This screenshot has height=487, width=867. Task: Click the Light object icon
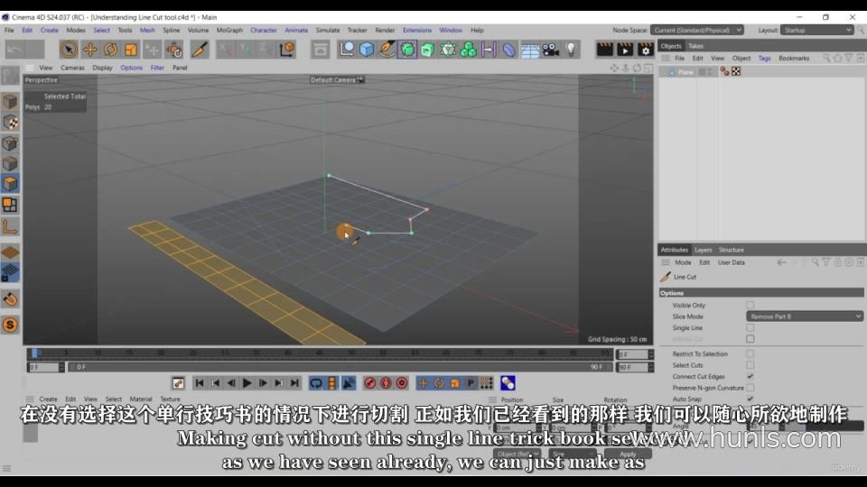click(571, 50)
